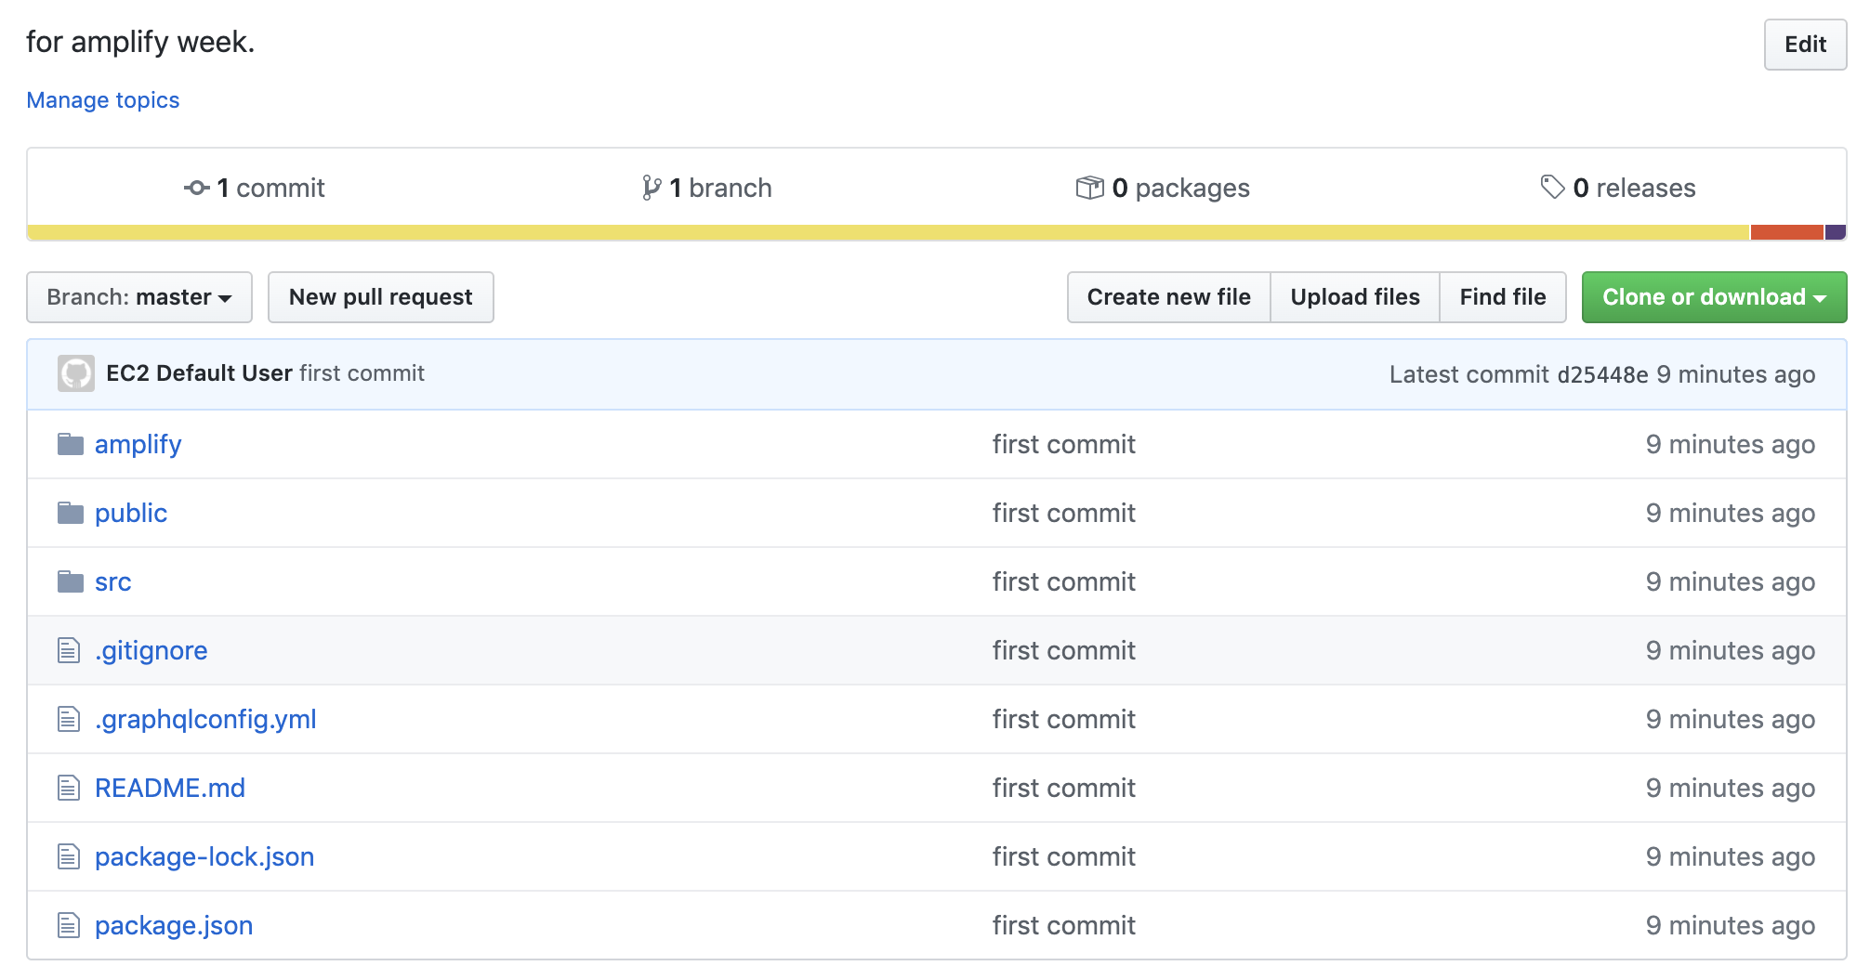The image size is (1870, 979).
Task: Click the amplify folder icon
Action: click(x=71, y=444)
